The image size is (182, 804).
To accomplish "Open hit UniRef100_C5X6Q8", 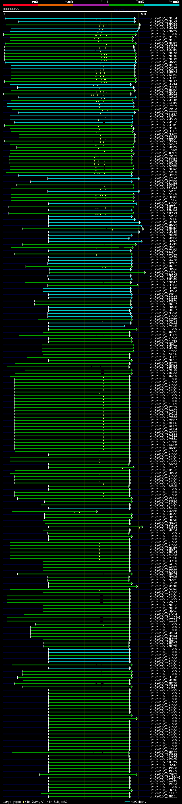I will pos(163,97).
